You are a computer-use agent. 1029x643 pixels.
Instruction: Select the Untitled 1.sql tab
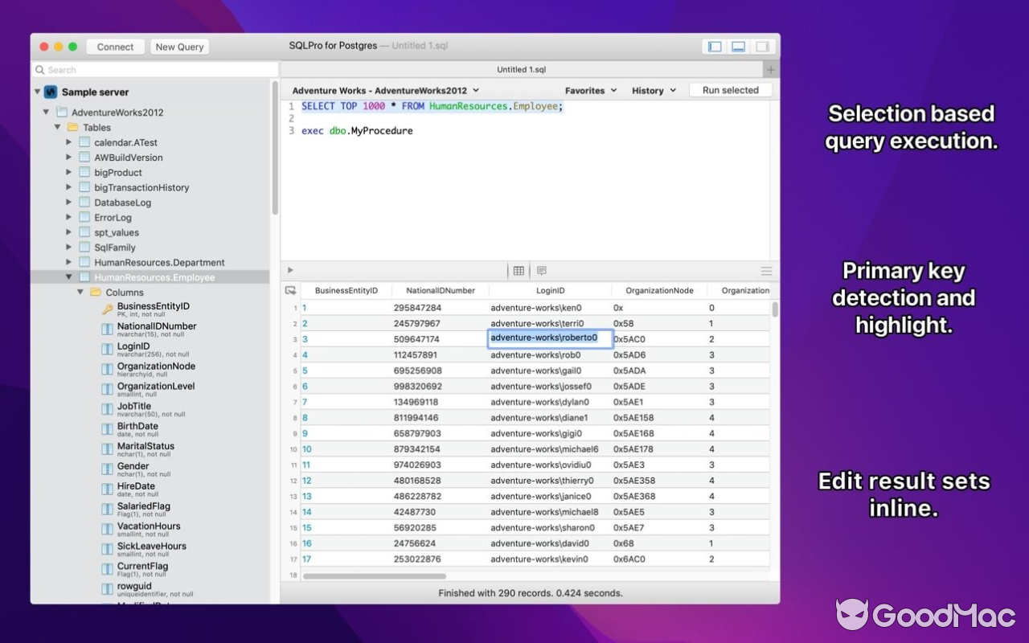[x=521, y=69]
